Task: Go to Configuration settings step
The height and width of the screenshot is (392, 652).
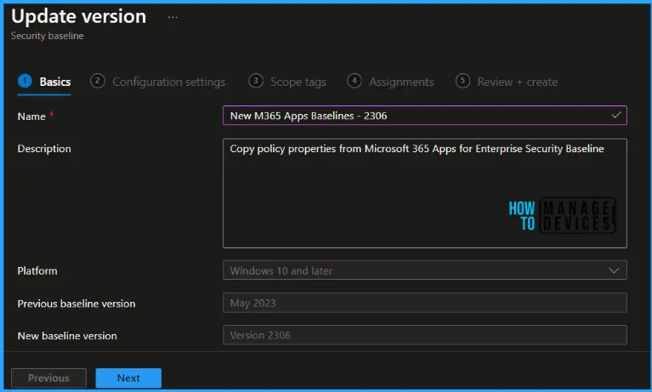Action: [157, 82]
